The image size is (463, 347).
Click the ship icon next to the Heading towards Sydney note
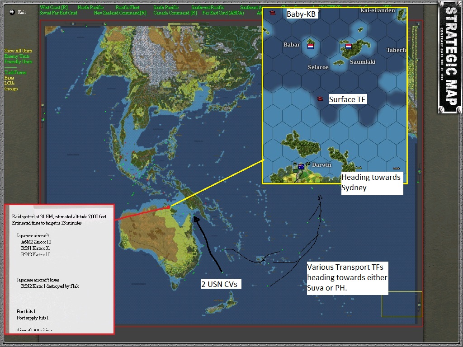(359, 168)
